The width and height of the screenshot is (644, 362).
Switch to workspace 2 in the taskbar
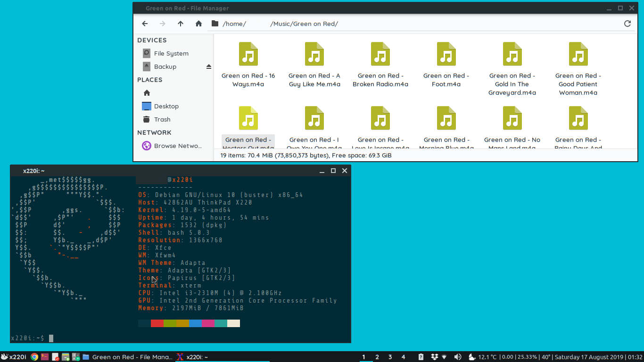click(377, 357)
